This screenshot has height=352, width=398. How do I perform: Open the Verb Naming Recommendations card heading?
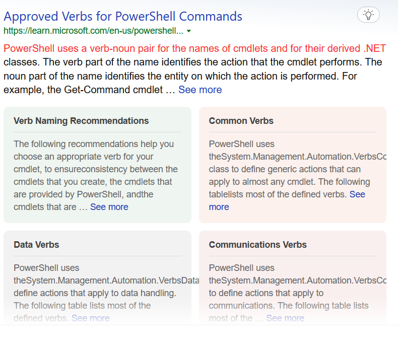(81, 121)
